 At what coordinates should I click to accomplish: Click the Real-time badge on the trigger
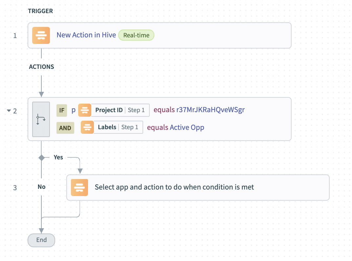coord(136,35)
